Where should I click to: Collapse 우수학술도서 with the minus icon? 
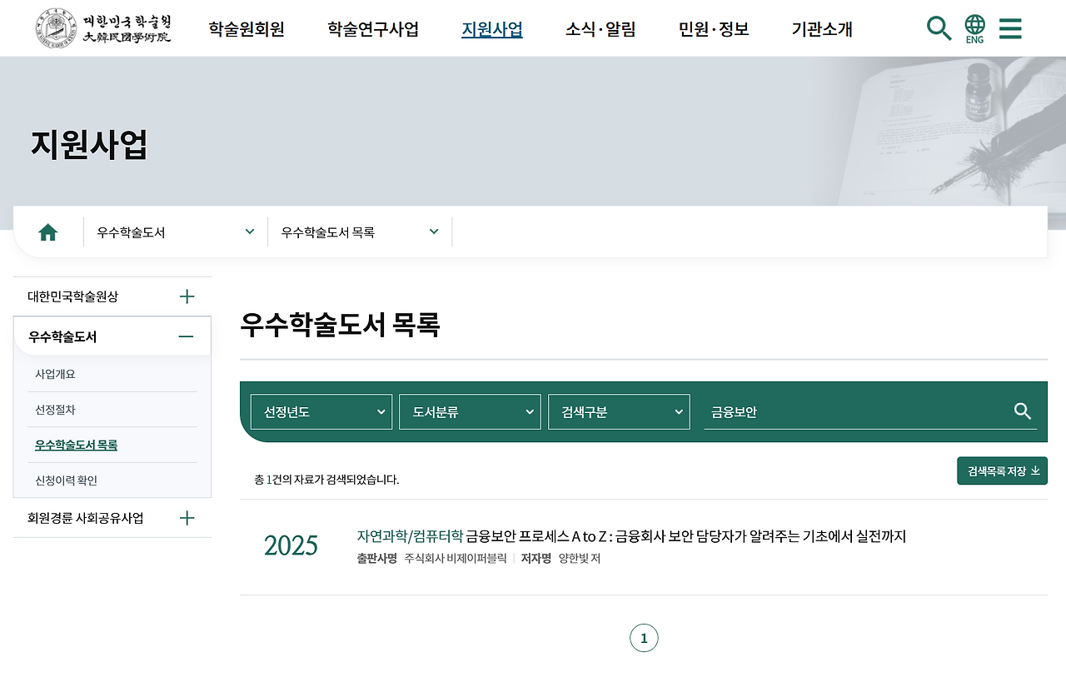187,336
